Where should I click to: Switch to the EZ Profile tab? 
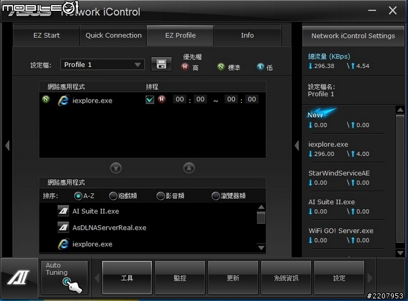(180, 35)
